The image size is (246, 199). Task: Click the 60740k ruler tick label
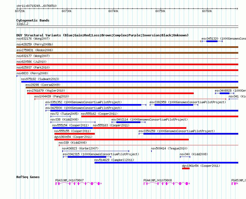pyautogui.click(x=113, y=11)
